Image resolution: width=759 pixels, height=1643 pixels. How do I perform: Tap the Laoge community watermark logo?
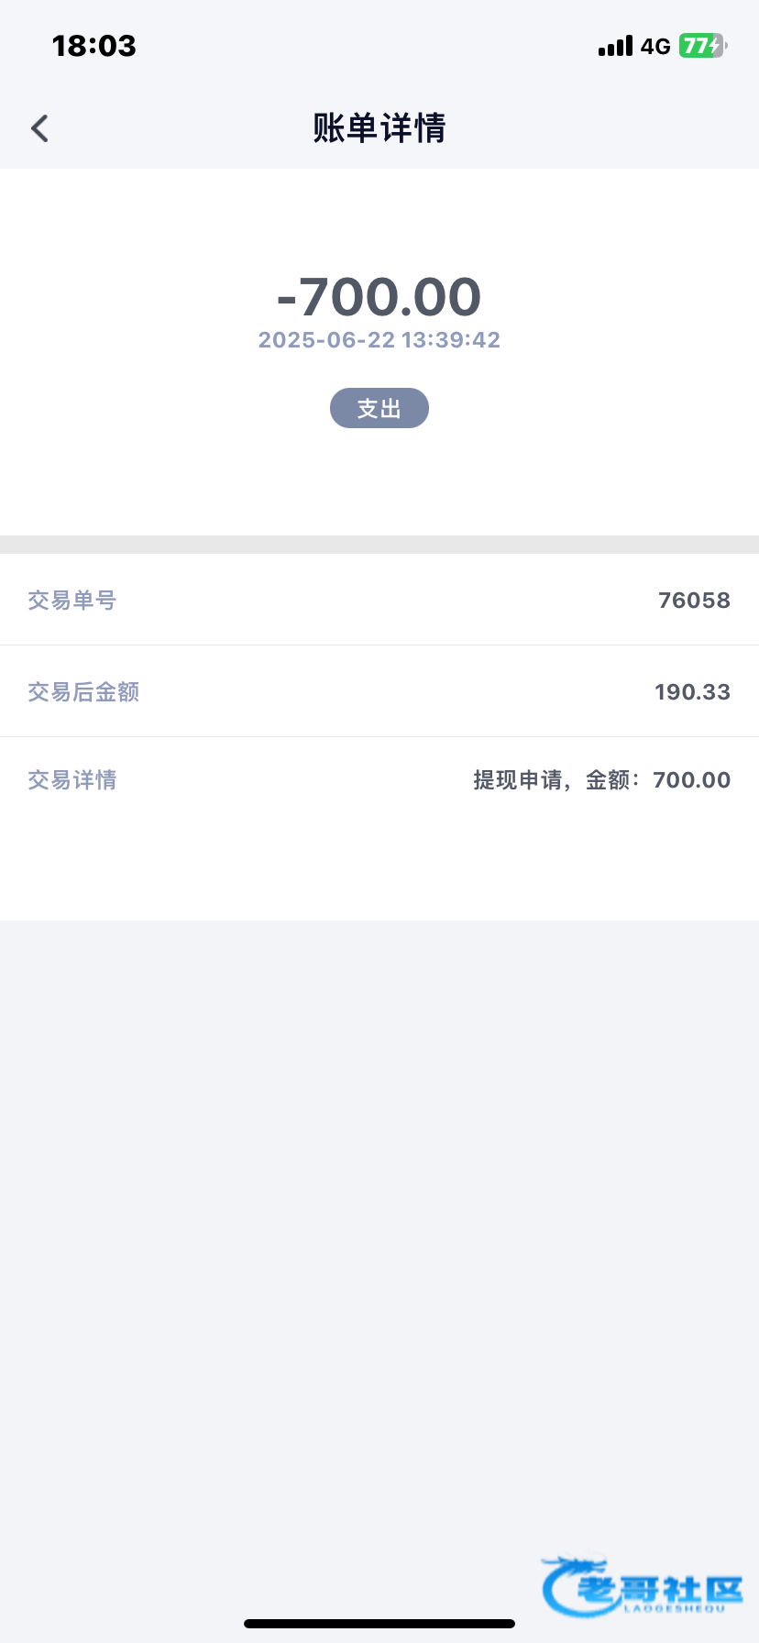643,1586
